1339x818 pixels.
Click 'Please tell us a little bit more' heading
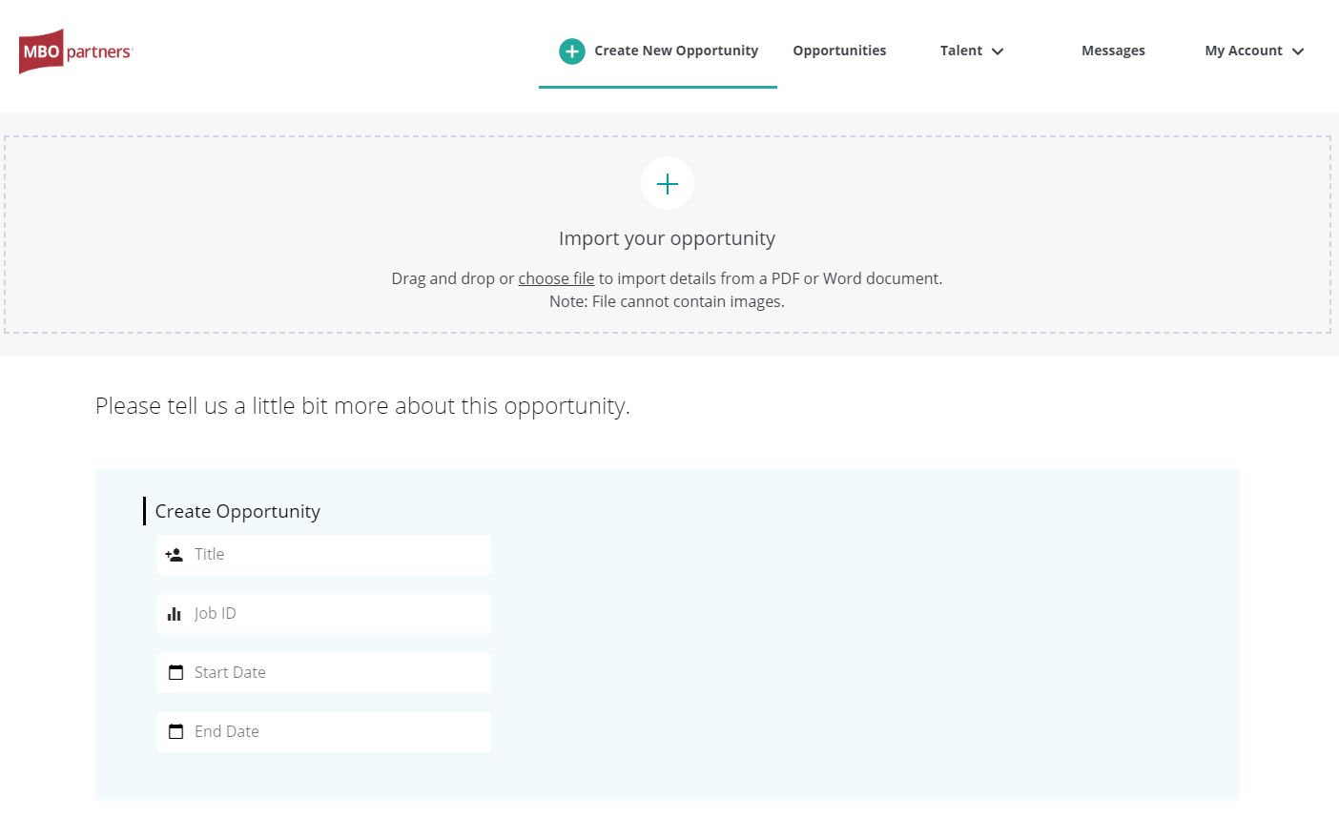click(362, 405)
